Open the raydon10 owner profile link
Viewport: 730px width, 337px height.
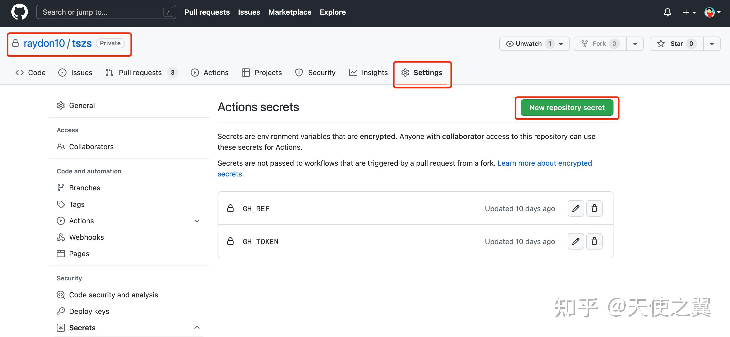[x=44, y=43]
